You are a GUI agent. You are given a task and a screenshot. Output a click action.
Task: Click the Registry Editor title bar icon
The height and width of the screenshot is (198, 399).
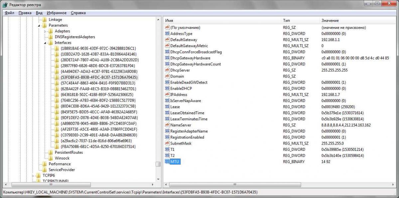[5, 4]
